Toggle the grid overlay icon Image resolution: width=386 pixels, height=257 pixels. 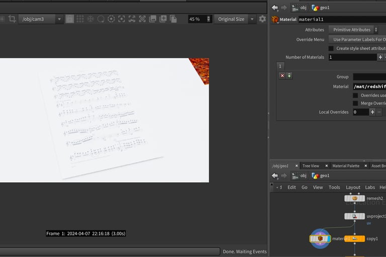[80, 19]
